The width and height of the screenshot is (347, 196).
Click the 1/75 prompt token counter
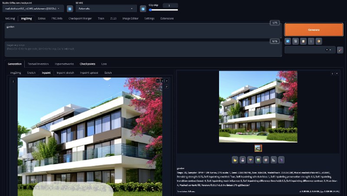point(275,23)
